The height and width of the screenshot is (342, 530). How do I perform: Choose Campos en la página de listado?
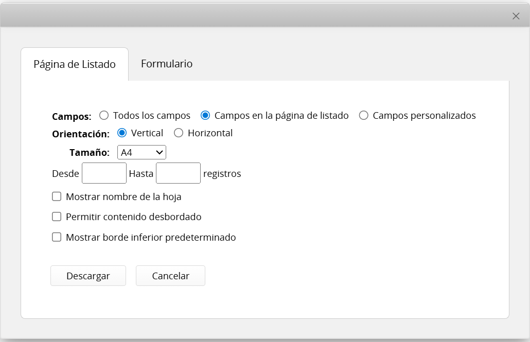(205, 116)
